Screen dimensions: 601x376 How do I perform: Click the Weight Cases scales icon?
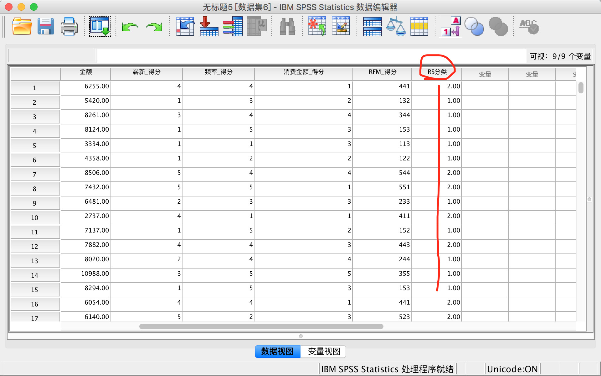click(x=396, y=27)
